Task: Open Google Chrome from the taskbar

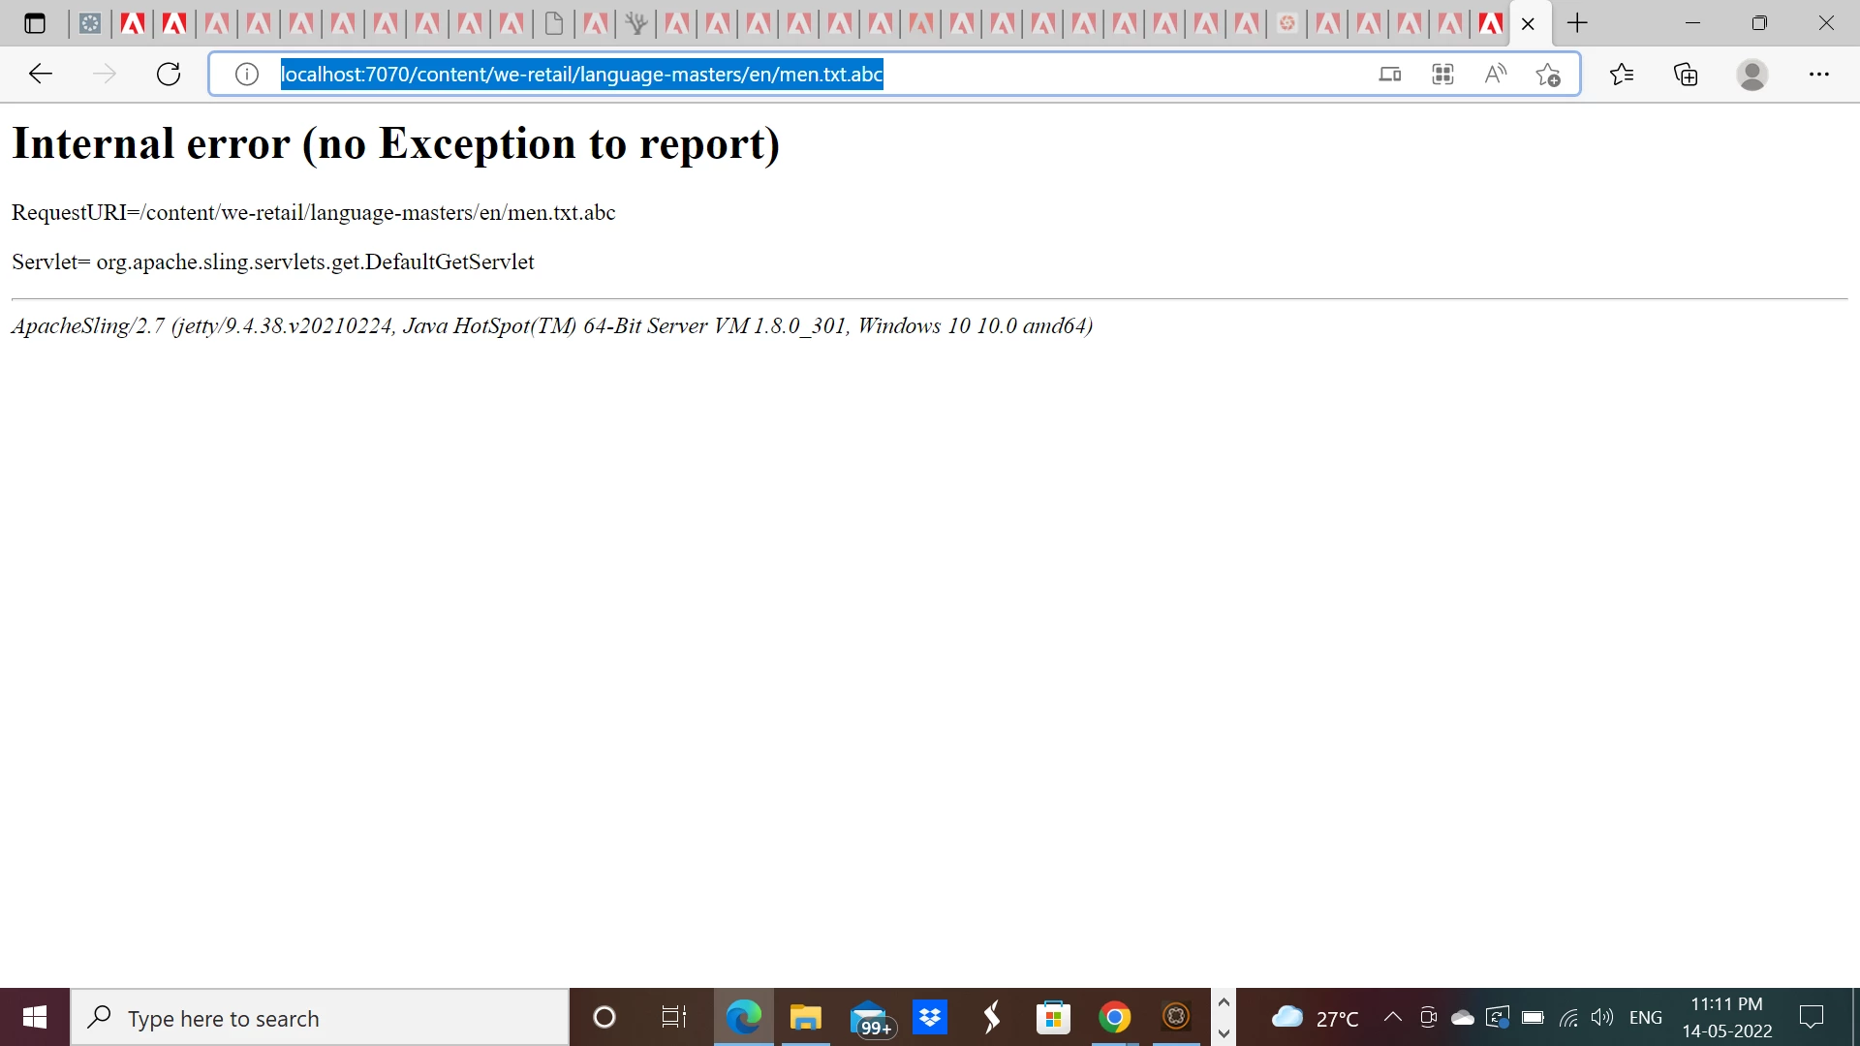Action: [1114, 1017]
